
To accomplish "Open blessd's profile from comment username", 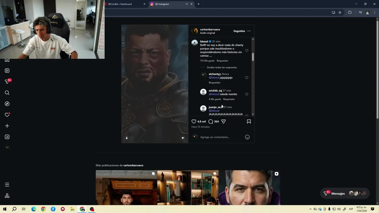I will tap(204, 42).
